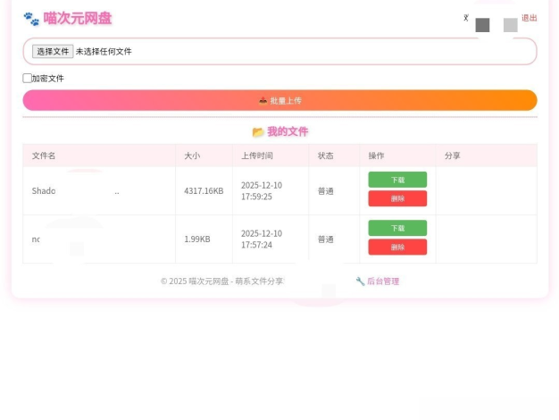Click the 未选择任何文件 file input field
This screenshot has height=420, width=559.
[x=103, y=52]
